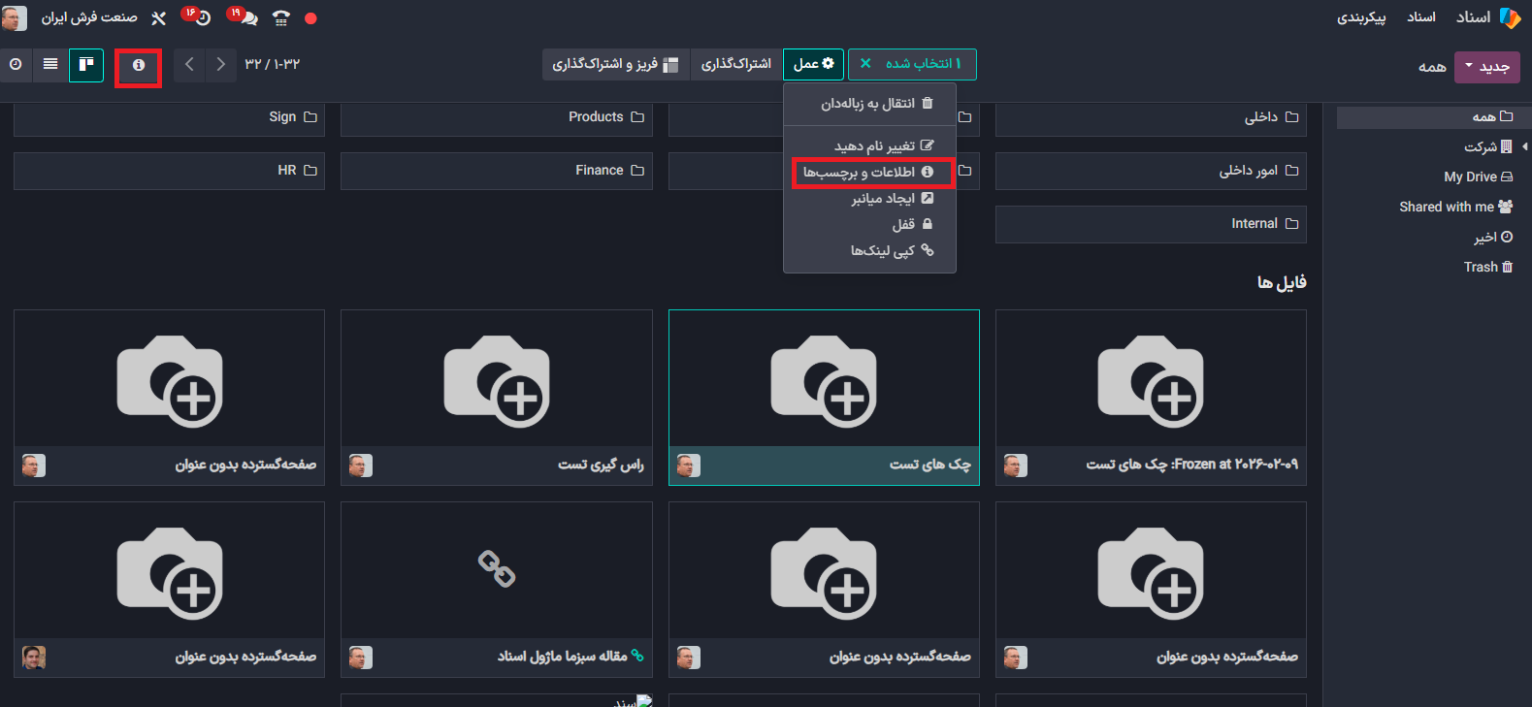The height and width of the screenshot is (707, 1532).
Task: Open the debug tools wrench icon
Action: (x=159, y=17)
